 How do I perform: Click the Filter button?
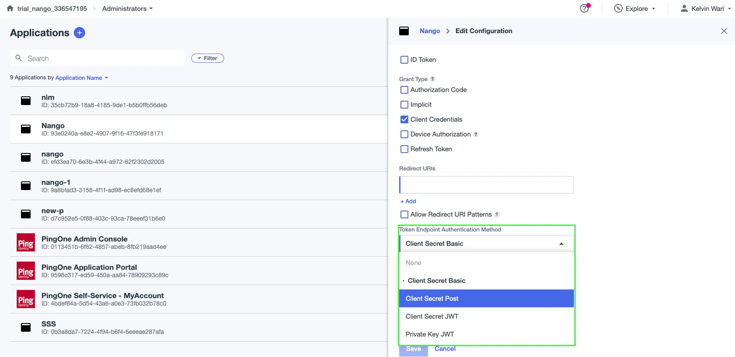pos(207,58)
